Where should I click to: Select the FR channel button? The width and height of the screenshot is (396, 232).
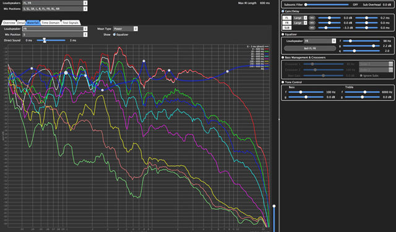(287, 23)
